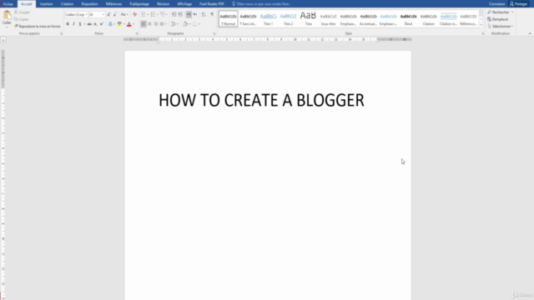Viewport: 534px width, 300px height.
Task: Toggle bold formatting
Action: (68, 24)
